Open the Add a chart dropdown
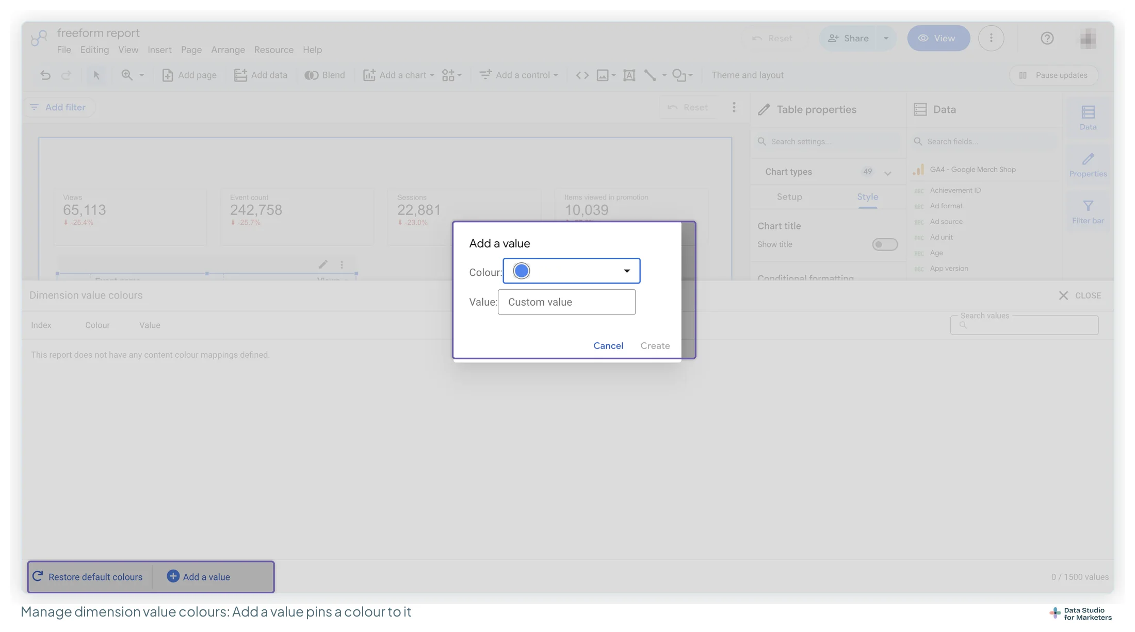This screenshot has height=632, width=1135. (399, 75)
